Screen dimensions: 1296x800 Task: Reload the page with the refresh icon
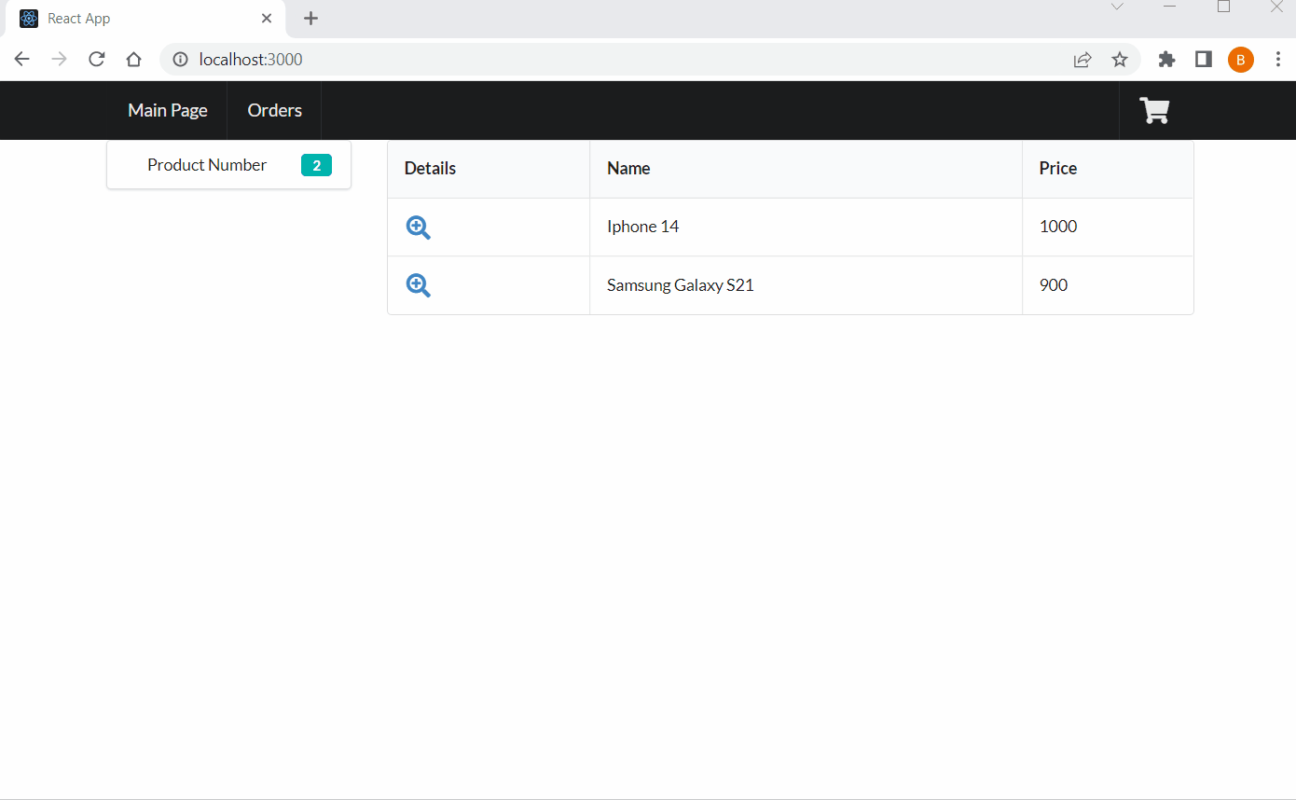[96, 59]
